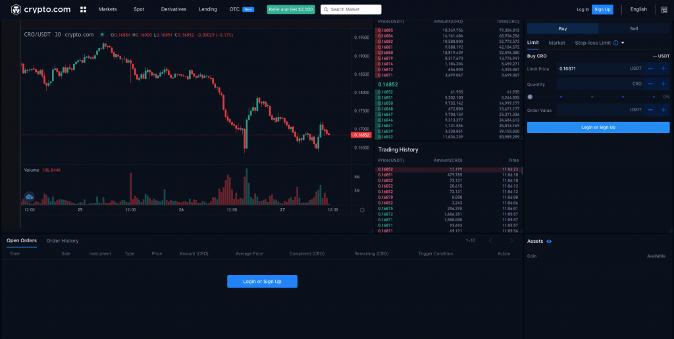Image resolution: width=674 pixels, height=339 pixels.
Task: Click search magnifier icon in Search Market
Action: tap(326, 9)
